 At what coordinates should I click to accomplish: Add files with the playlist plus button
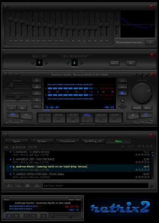tap(9, 185)
